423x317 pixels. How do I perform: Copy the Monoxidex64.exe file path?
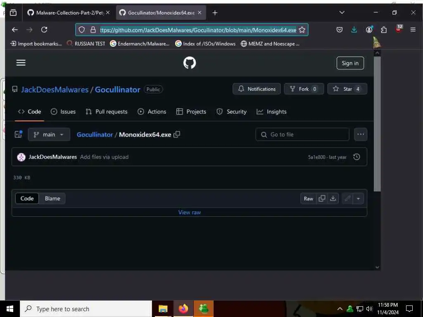177,134
